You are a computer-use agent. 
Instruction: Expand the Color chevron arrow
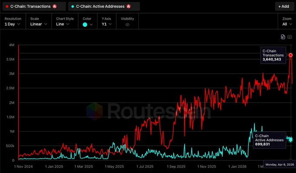[x=91, y=24]
